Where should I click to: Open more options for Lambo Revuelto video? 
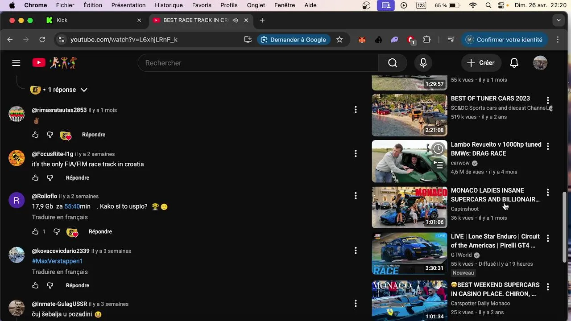point(548,146)
